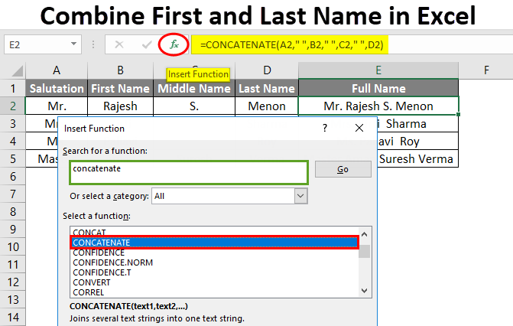
Task: Select column D header
Action: [267, 70]
